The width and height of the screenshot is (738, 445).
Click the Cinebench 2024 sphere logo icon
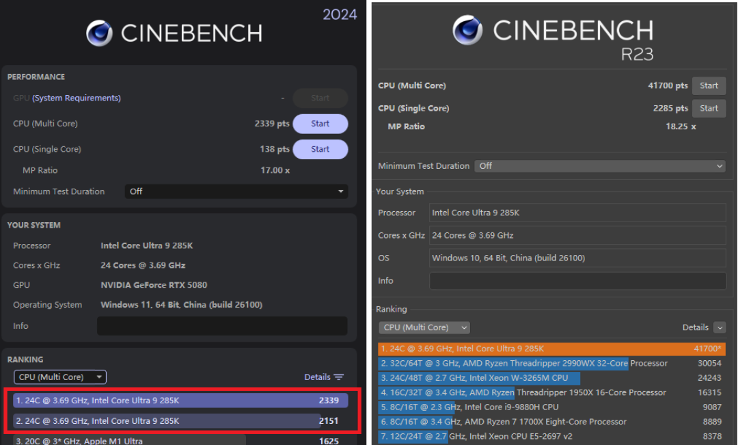click(99, 33)
